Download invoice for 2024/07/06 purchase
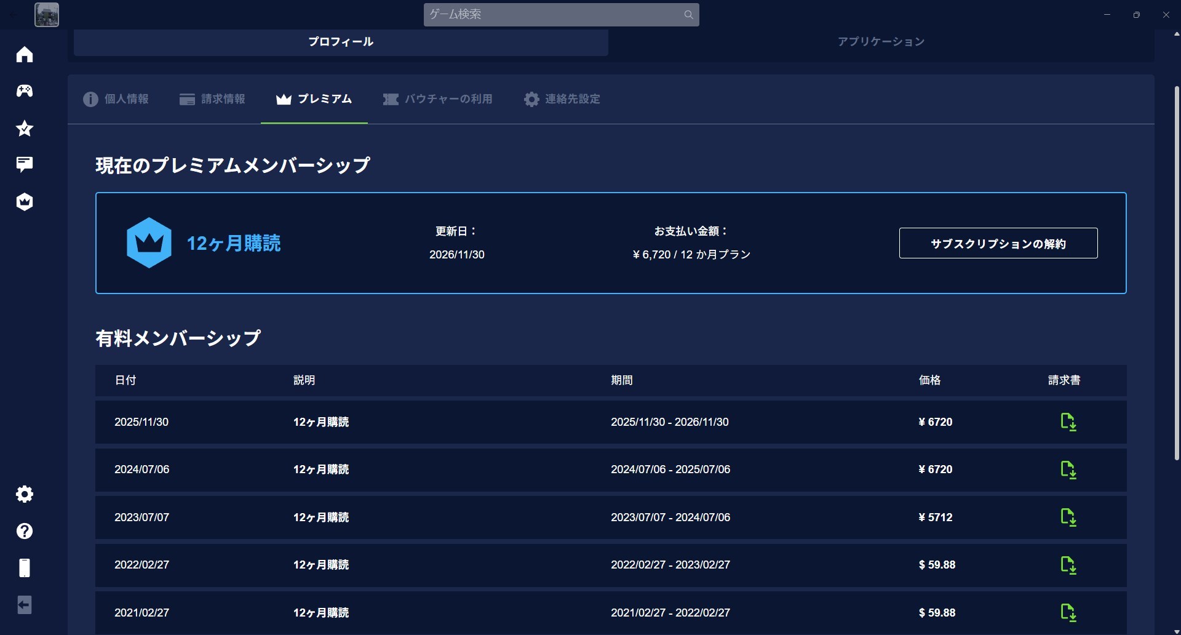Image resolution: width=1181 pixels, height=635 pixels. [x=1068, y=470]
